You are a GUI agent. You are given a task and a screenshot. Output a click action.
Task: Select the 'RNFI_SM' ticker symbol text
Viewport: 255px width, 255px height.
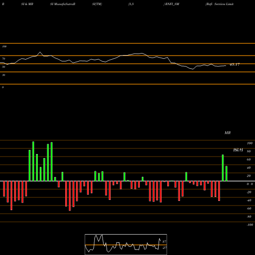pos(172,4)
